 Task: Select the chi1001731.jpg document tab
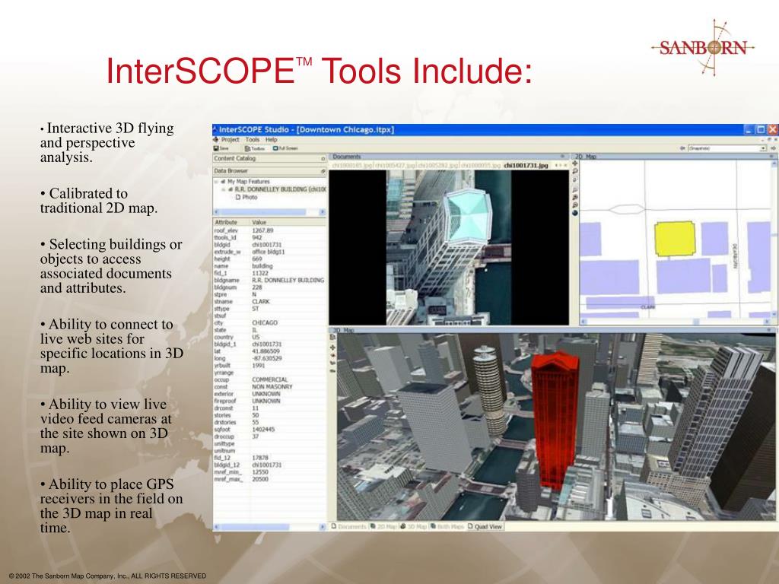pos(526,165)
